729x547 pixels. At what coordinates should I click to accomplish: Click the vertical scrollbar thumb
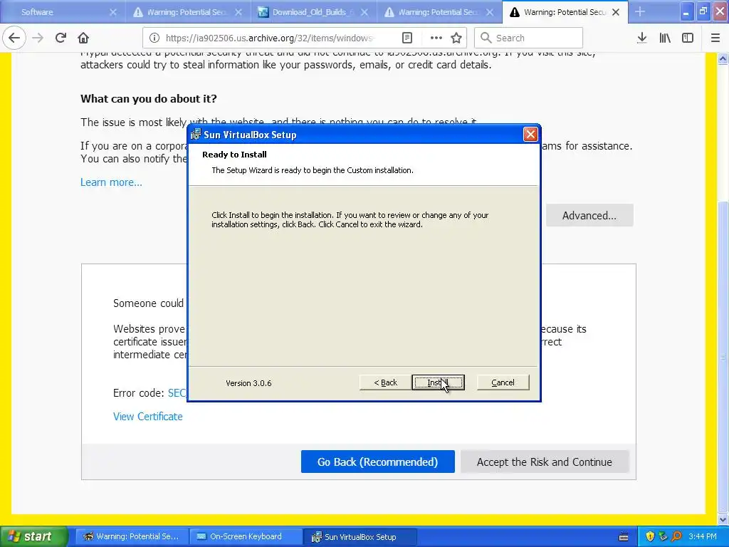723,356
